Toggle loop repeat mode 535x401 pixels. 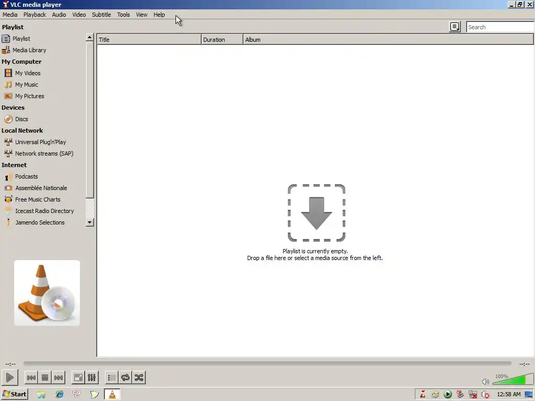(125, 378)
